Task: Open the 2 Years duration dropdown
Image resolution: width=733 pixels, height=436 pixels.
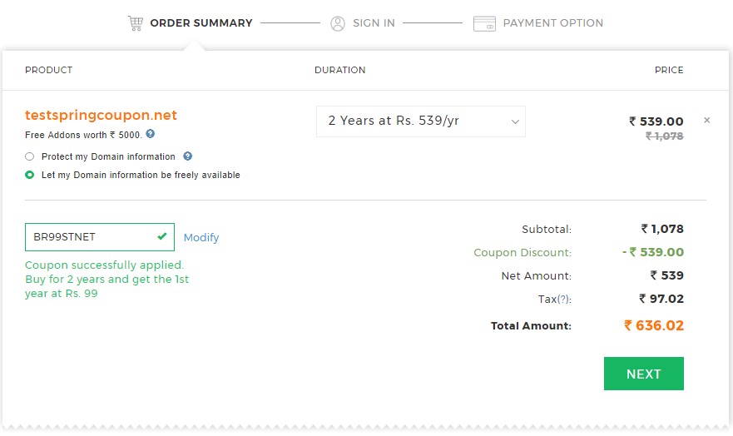Action: (x=421, y=121)
